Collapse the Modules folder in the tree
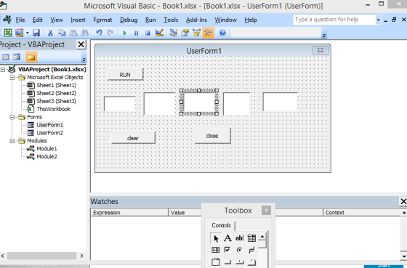Image resolution: width=407 pixels, height=268 pixels. click(x=12, y=141)
